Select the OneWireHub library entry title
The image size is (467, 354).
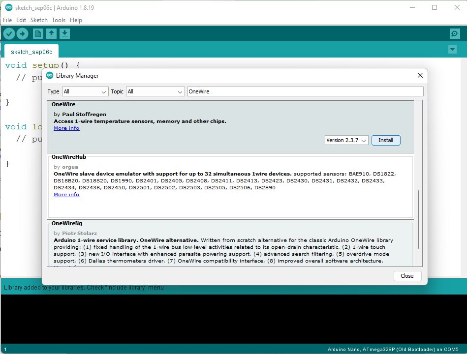click(69, 157)
